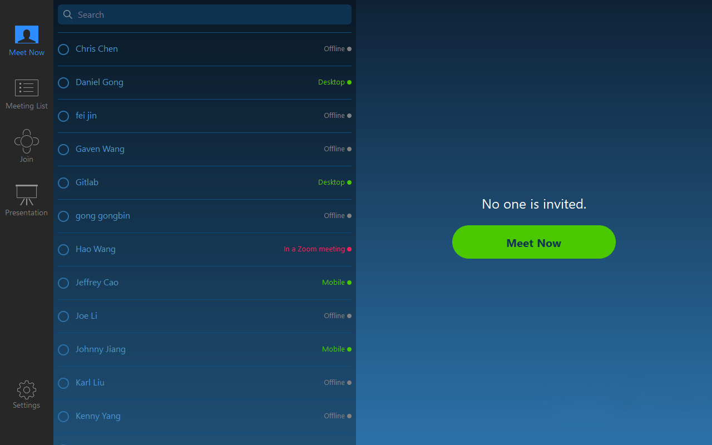Tick the invite circle beside fei jin
Screen dimensions: 712x445
(x=63, y=116)
